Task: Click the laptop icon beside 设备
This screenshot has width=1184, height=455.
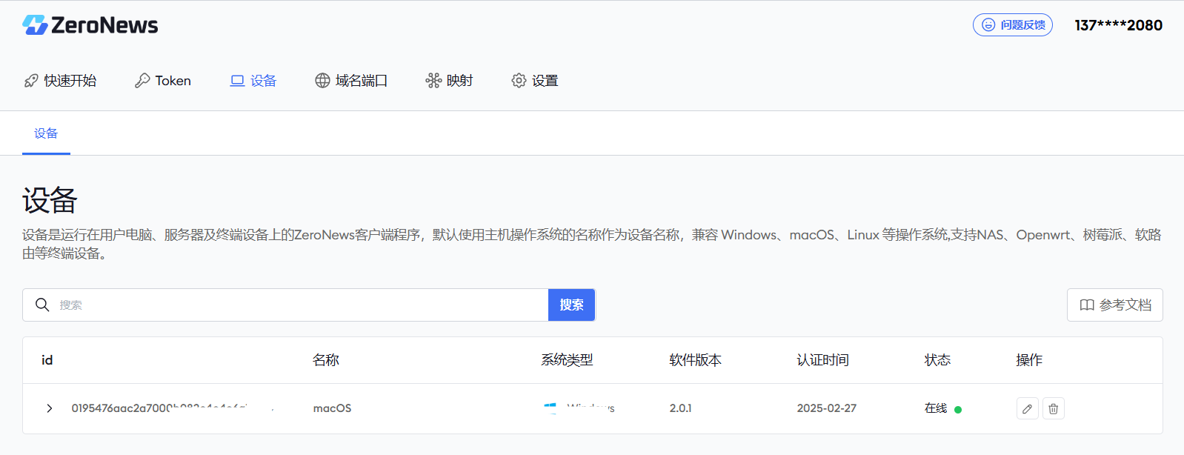Action: pos(237,81)
